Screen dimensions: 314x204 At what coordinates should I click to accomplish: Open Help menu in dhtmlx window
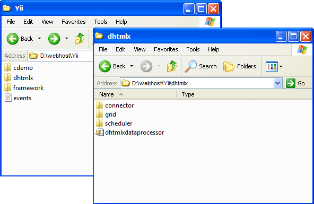tap(213, 49)
